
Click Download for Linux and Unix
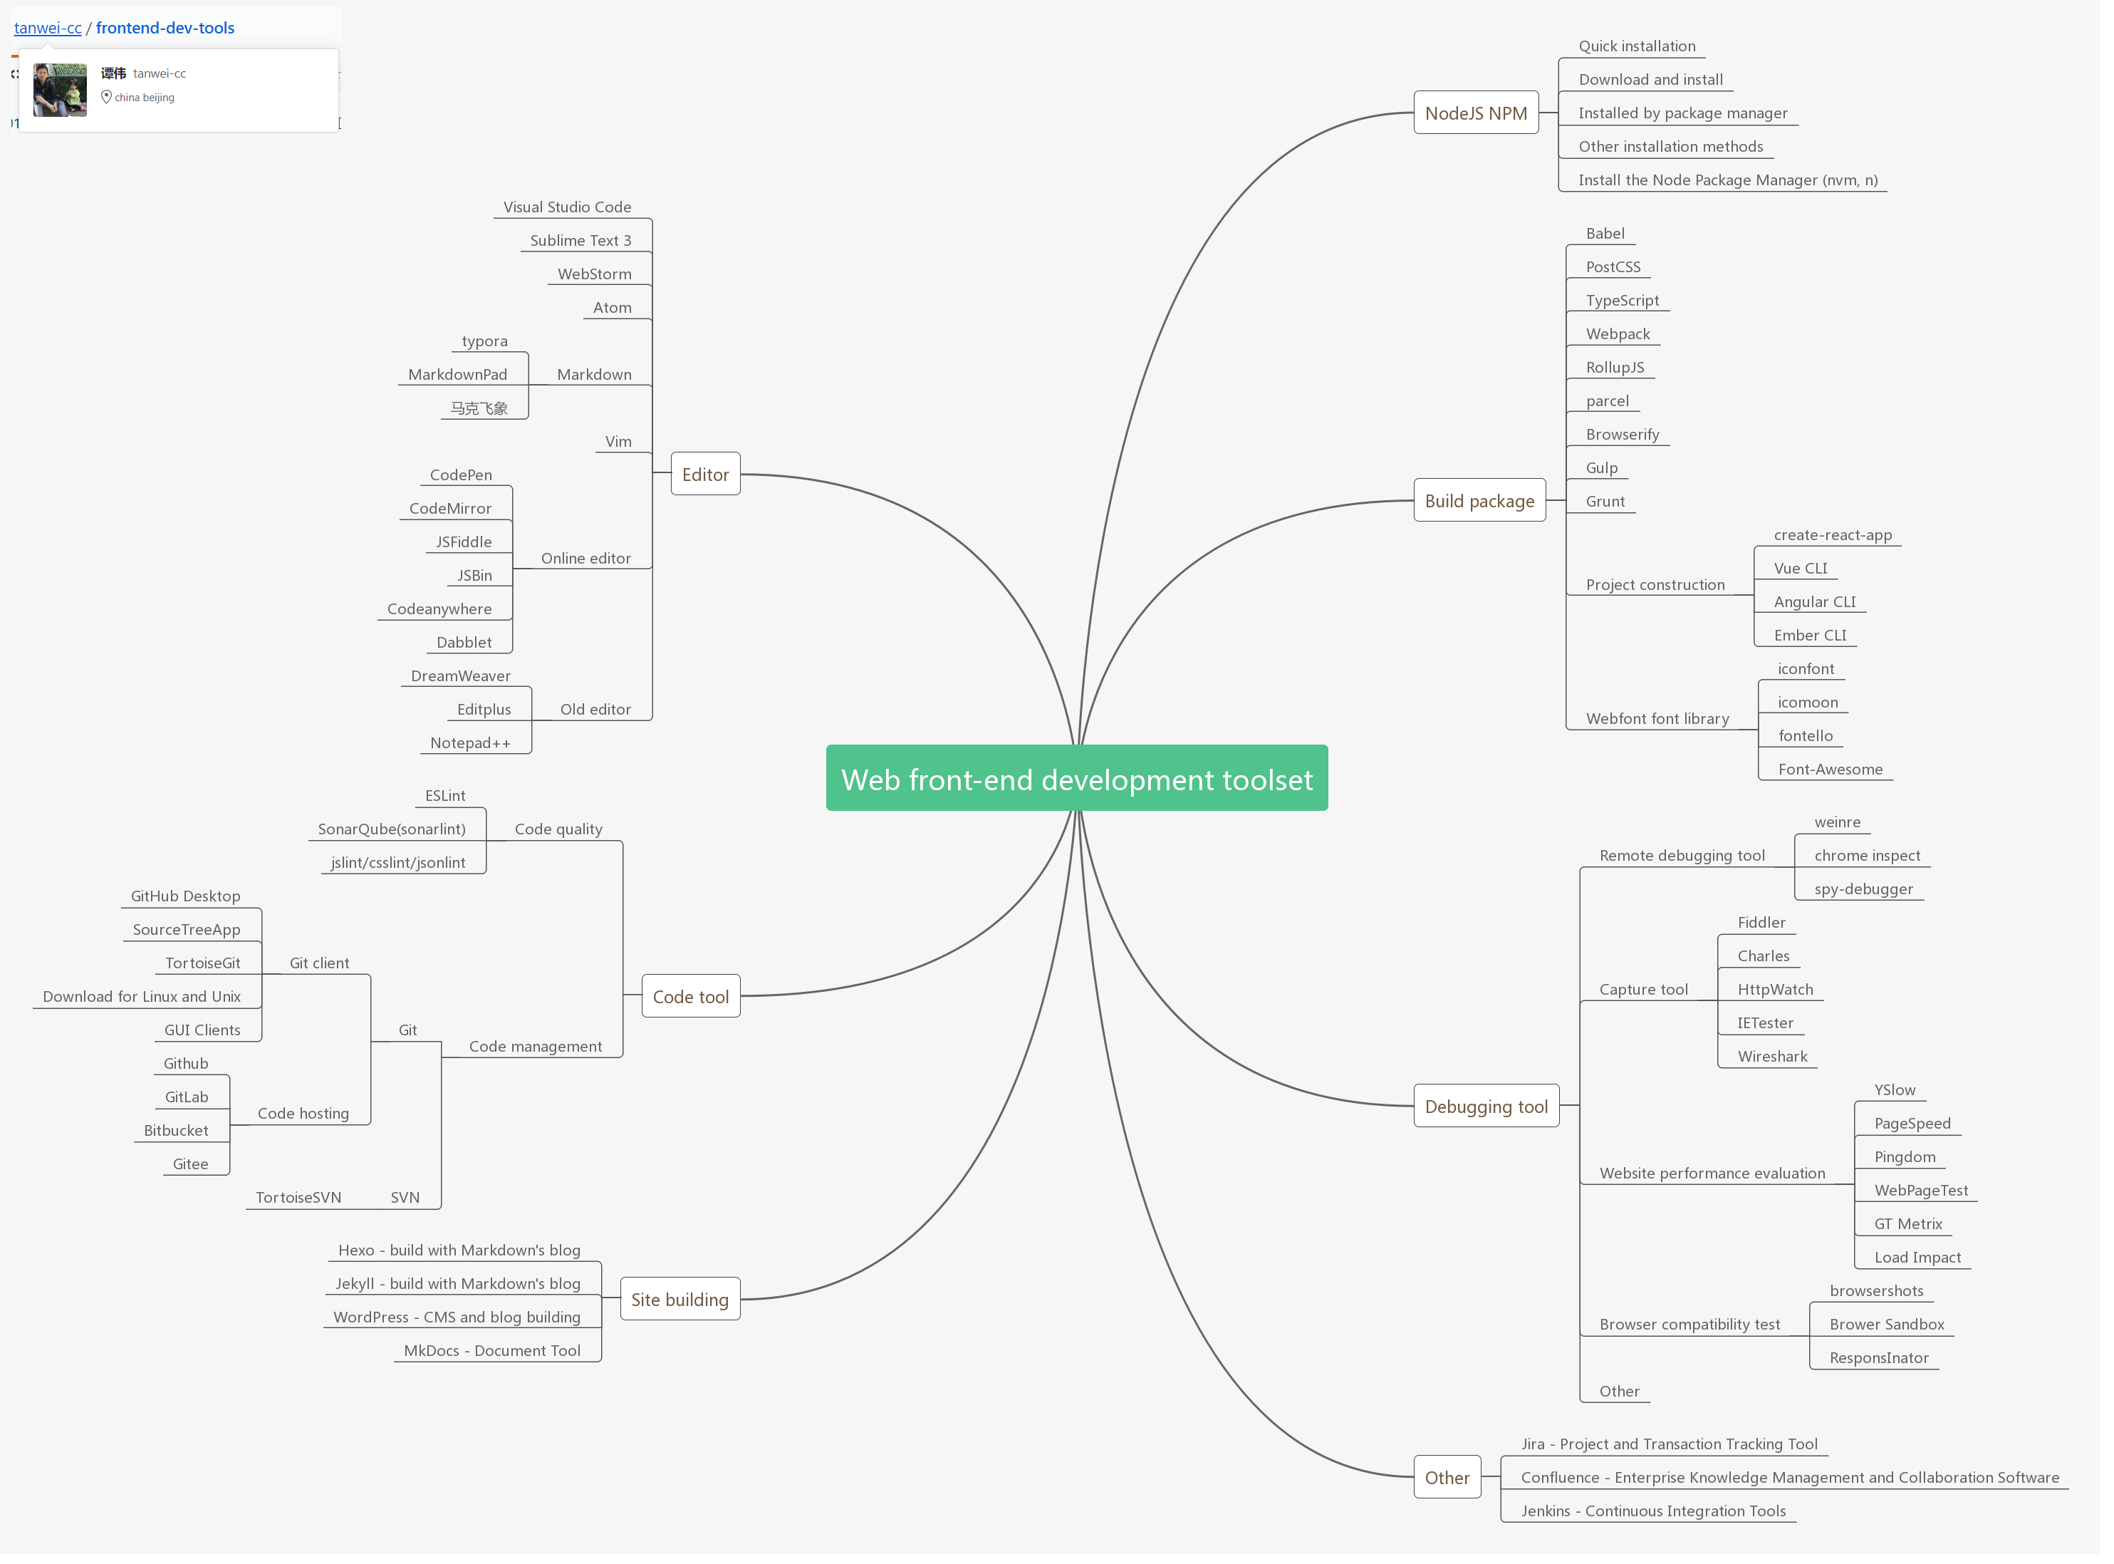(142, 1003)
